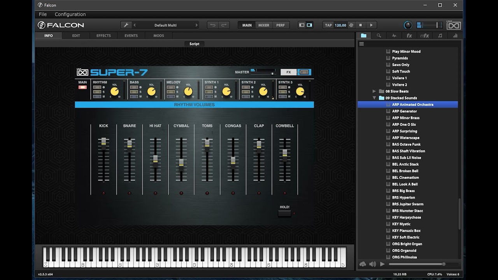
Task: Click the tempo value 120,00 field
Action: click(x=340, y=25)
